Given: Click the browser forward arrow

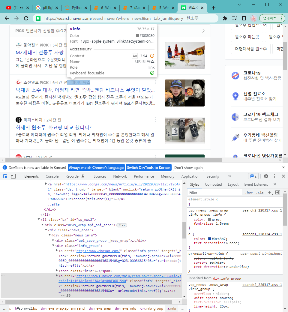Looking at the screenshot, I should click(16, 18).
